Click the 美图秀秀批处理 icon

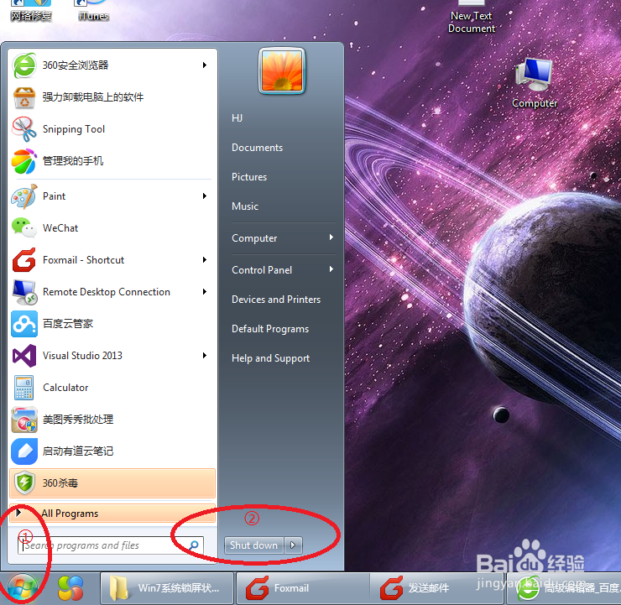click(24, 420)
